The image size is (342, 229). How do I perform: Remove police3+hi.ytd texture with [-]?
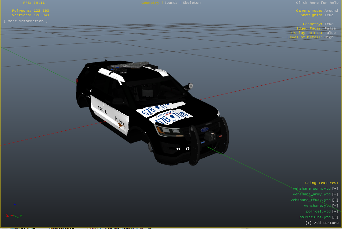(x=335, y=217)
